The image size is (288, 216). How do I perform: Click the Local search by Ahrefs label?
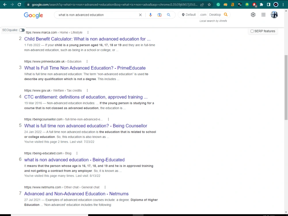click(x=213, y=21)
